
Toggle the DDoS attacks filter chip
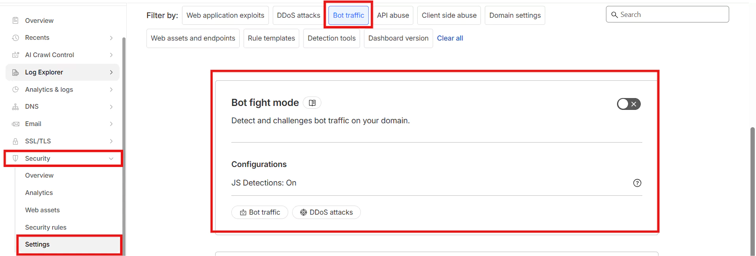tap(298, 15)
